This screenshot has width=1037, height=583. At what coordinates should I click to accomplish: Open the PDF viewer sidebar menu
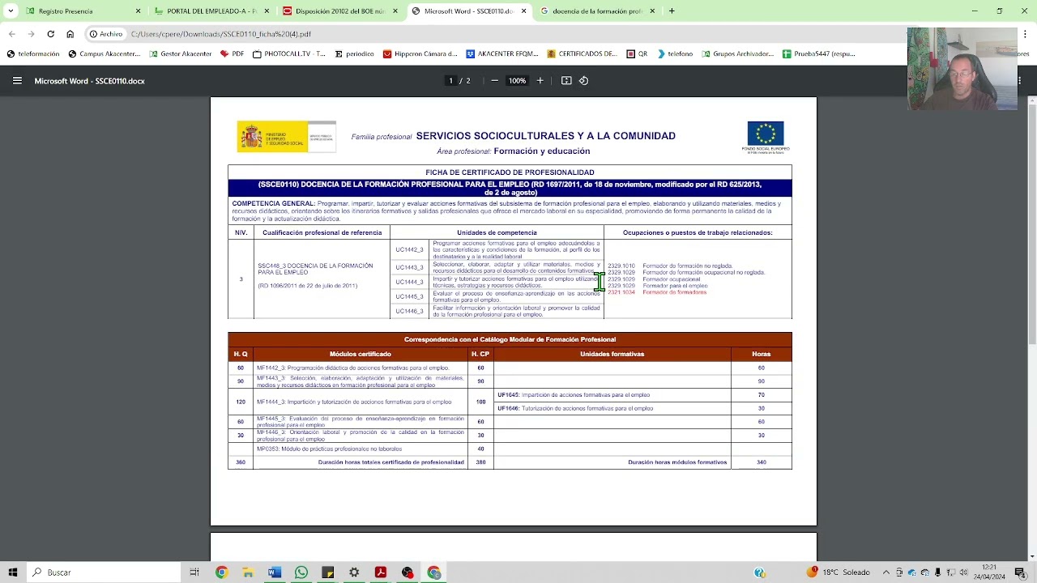click(17, 81)
